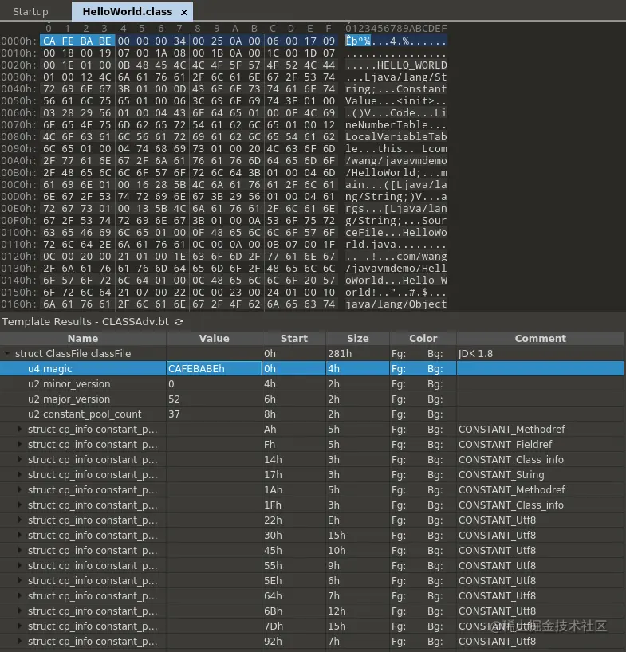Click Fg color cell of minor_version row
This screenshot has height=652, width=626.
click(x=399, y=384)
